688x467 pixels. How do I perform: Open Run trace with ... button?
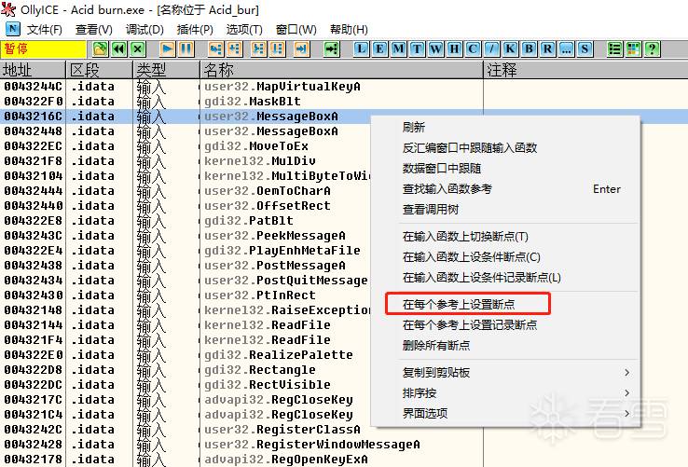[566, 48]
